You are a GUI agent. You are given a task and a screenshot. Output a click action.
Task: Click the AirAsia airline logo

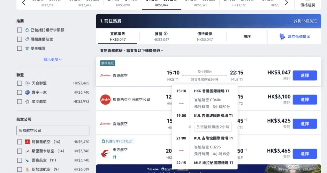[105, 99]
